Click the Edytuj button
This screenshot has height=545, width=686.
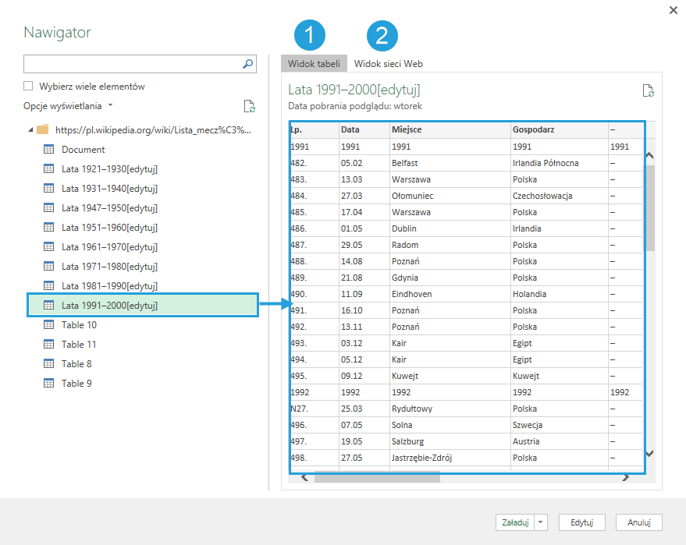pos(582,522)
